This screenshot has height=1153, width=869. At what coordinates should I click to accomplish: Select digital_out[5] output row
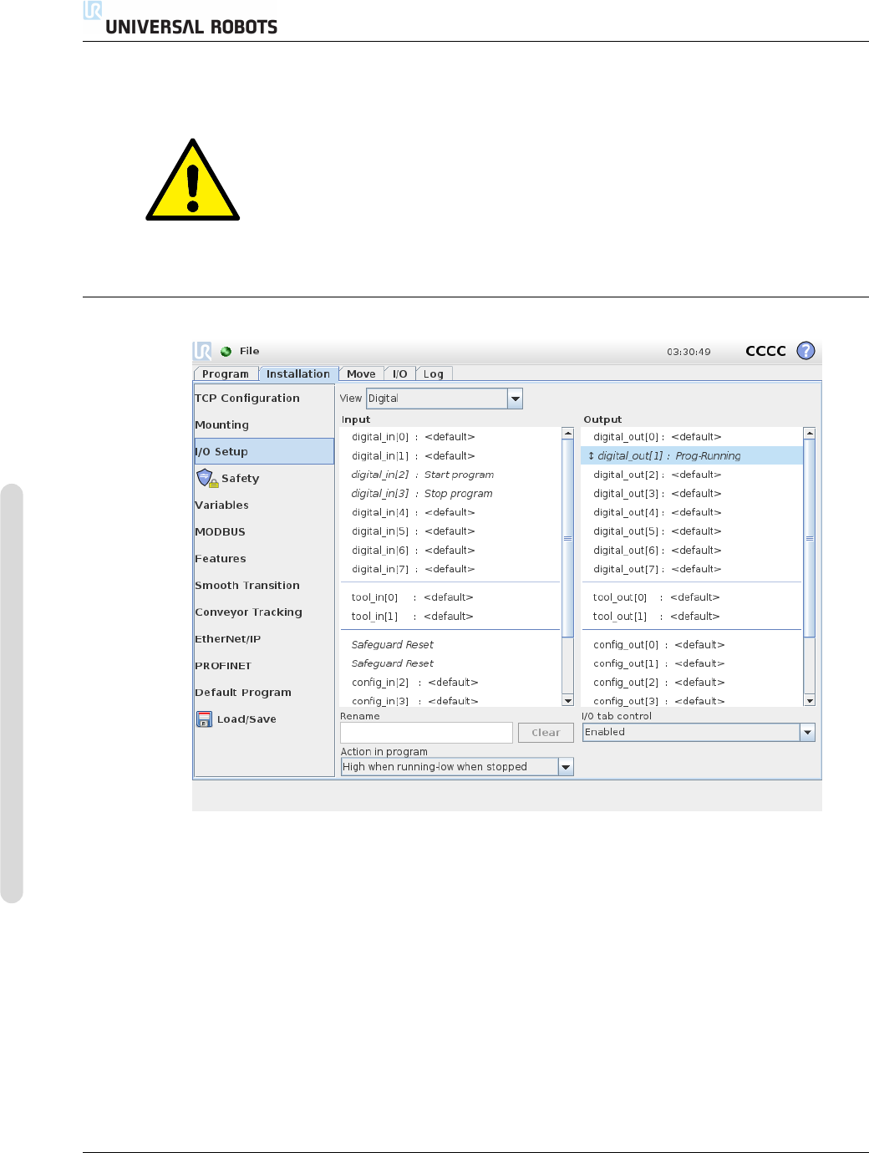pyautogui.click(x=692, y=531)
